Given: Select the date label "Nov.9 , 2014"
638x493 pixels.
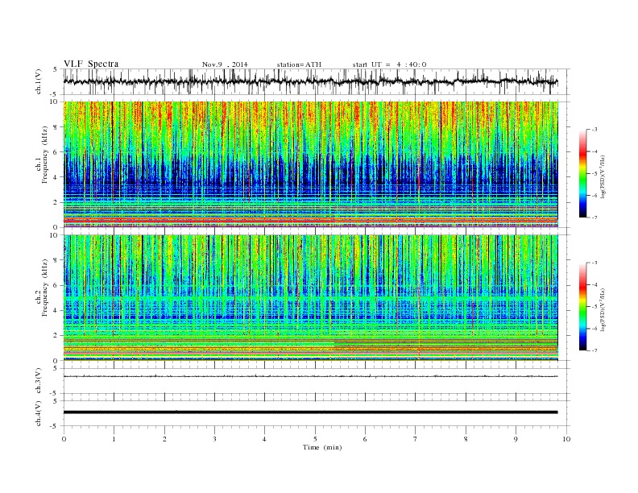Looking at the screenshot, I should click(225, 64).
